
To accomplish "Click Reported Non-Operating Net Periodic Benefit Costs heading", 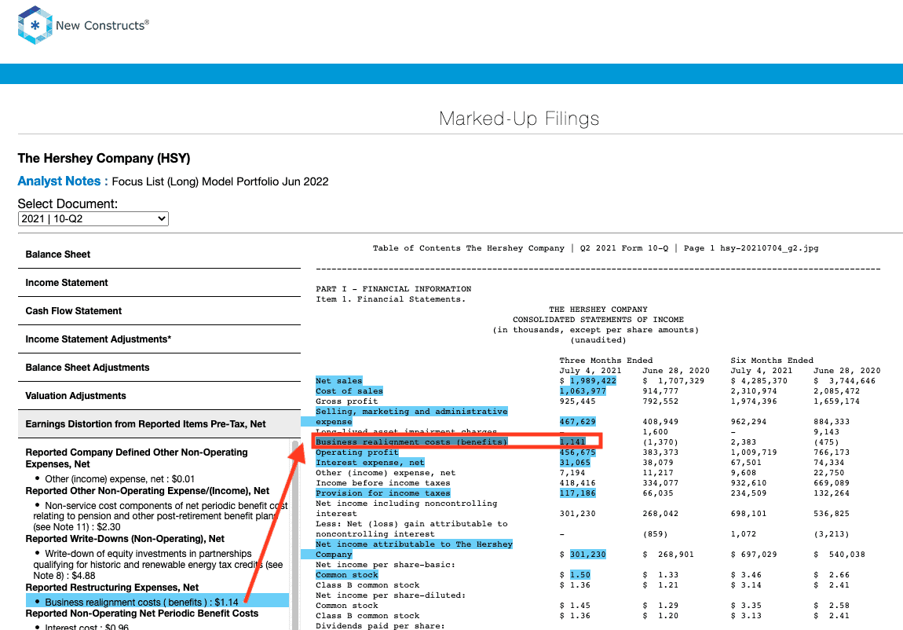I will pyautogui.click(x=141, y=614).
